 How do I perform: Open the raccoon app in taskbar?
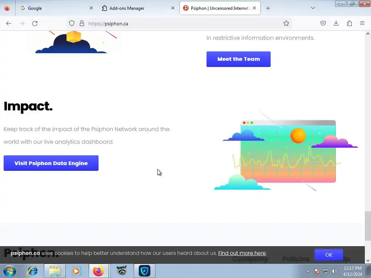(x=121, y=271)
